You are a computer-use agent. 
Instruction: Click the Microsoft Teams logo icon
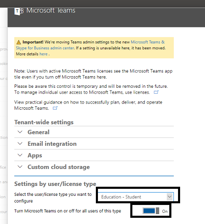19,12
